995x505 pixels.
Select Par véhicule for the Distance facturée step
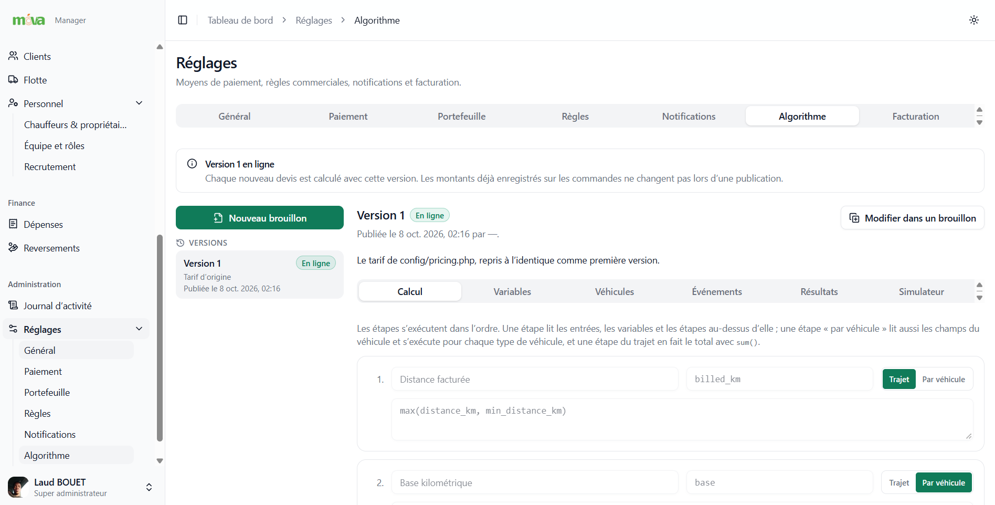click(x=944, y=379)
